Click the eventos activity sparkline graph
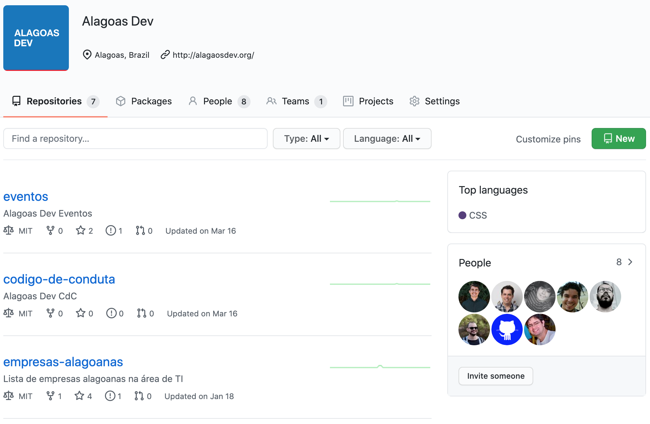The image size is (650, 424). pos(380,201)
